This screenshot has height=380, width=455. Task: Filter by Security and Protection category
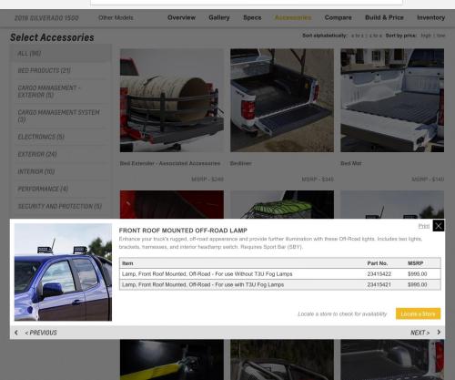point(60,206)
